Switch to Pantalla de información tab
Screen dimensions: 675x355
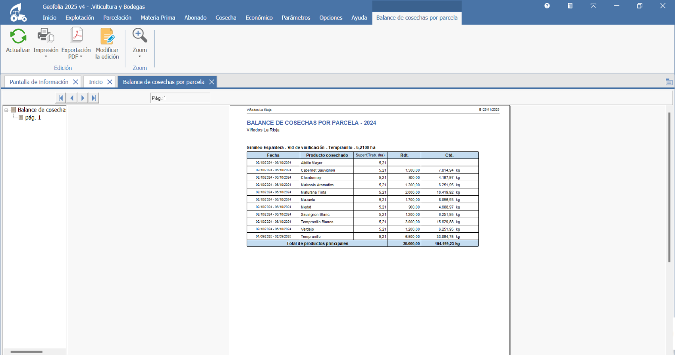click(39, 82)
